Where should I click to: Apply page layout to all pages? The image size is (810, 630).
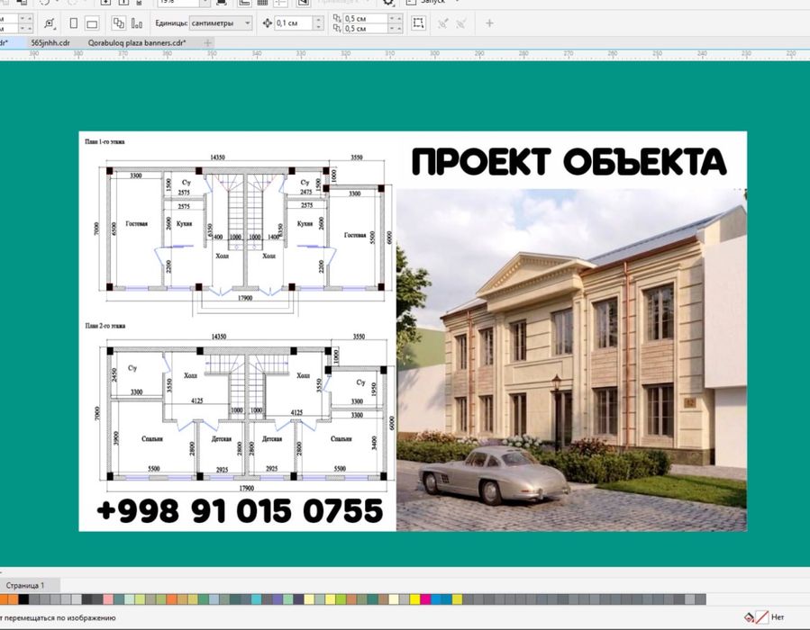tap(118, 23)
